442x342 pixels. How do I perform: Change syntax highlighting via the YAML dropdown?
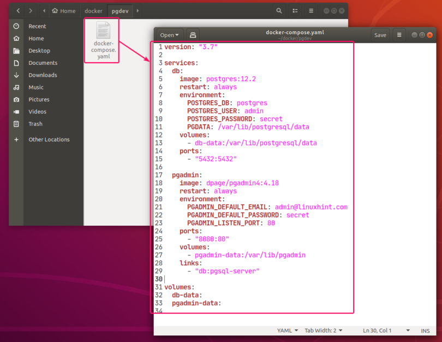287,331
